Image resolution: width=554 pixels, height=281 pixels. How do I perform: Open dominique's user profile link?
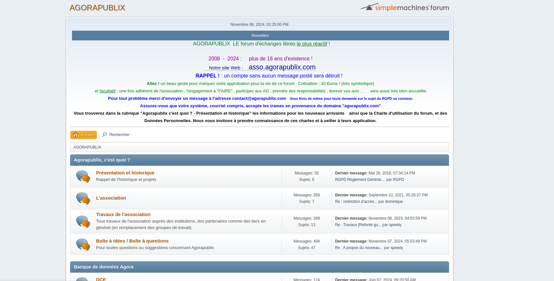tap(394, 202)
